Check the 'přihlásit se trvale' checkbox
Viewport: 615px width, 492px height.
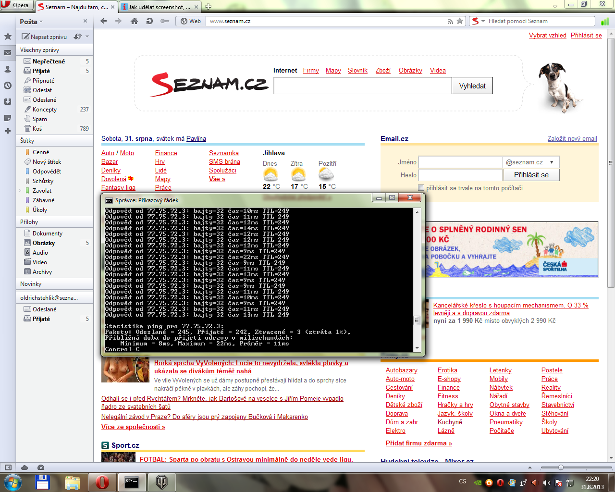click(x=421, y=188)
